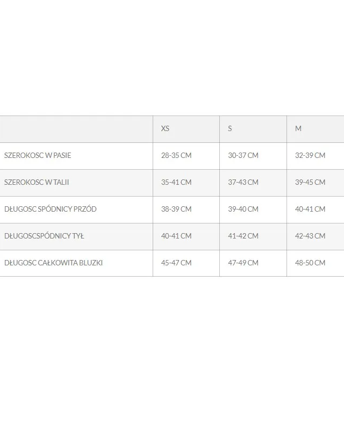The image size is (344, 426).
Task: Click the 39-45 CM cell
Action: pyautogui.click(x=310, y=182)
